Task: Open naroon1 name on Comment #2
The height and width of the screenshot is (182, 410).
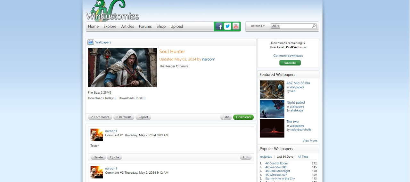Action: click(111, 168)
